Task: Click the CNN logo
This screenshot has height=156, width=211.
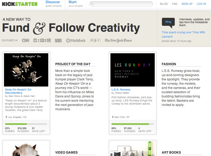Action: click(25, 40)
